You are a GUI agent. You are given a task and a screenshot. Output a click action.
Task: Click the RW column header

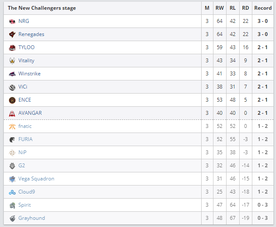click(x=219, y=8)
